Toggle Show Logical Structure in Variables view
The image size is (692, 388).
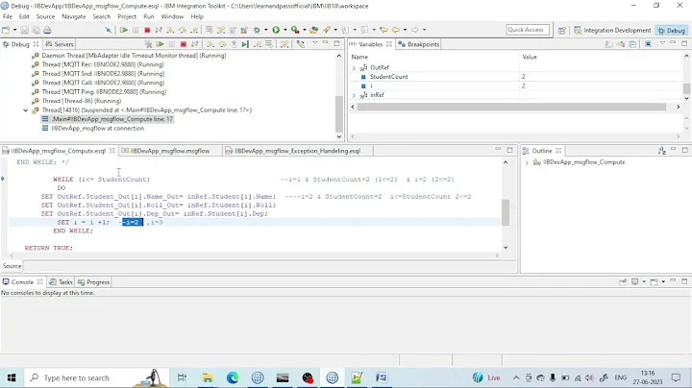click(621, 44)
